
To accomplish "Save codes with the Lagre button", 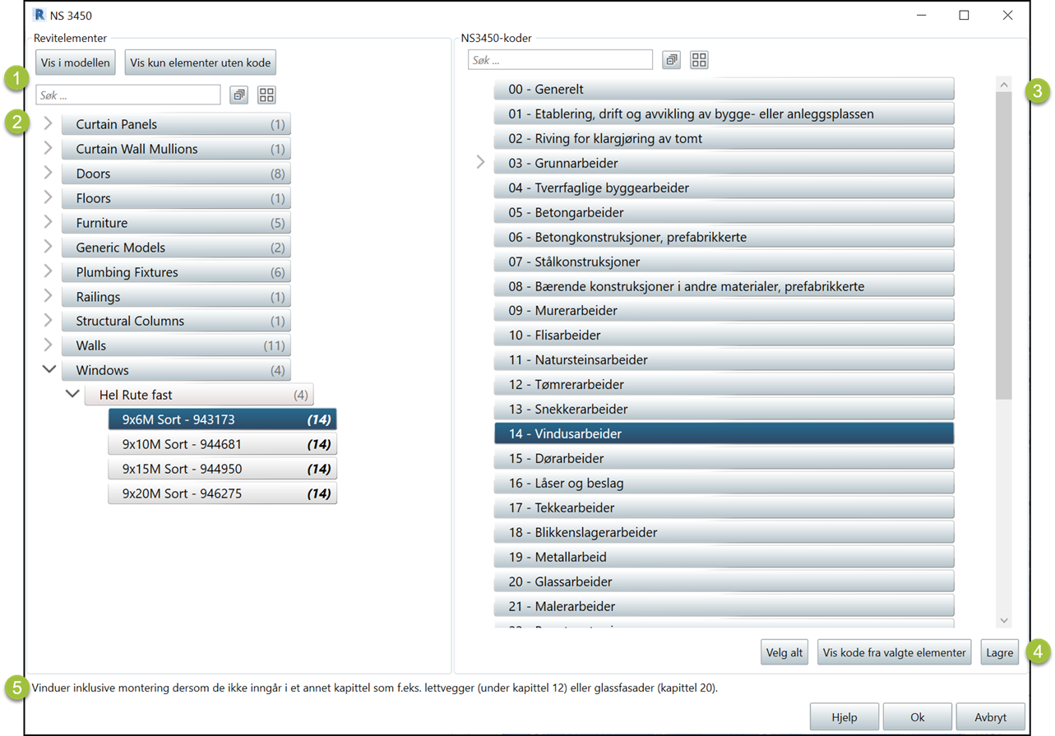I will click(1000, 652).
